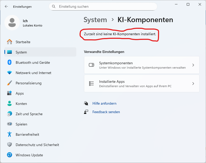Open Zeit und Sprache settings
Screen dimensions: 206x163
pyautogui.click(x=40, y=114)
